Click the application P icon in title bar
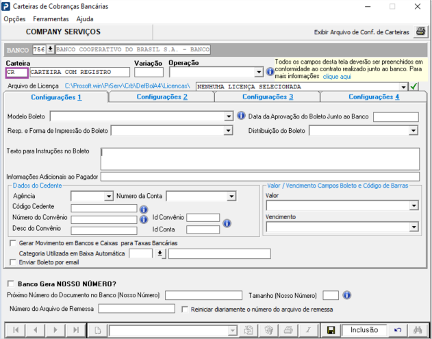 [x=5, y=6]
